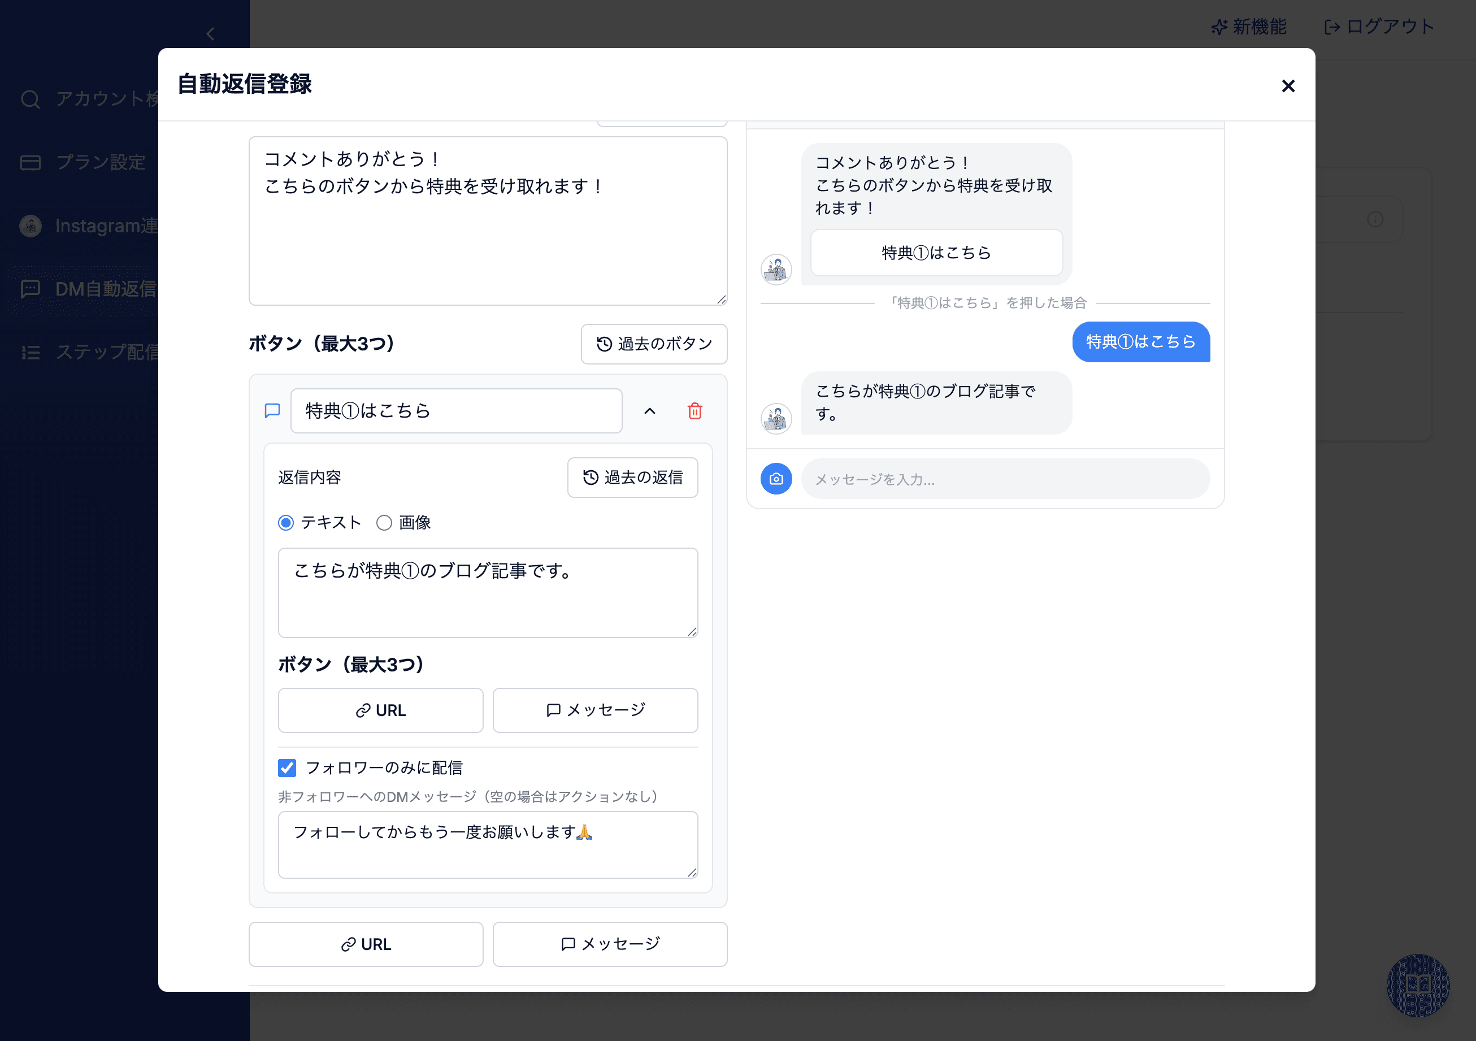Delete the 特典①はこちら button with trash icon

point(695,411)
